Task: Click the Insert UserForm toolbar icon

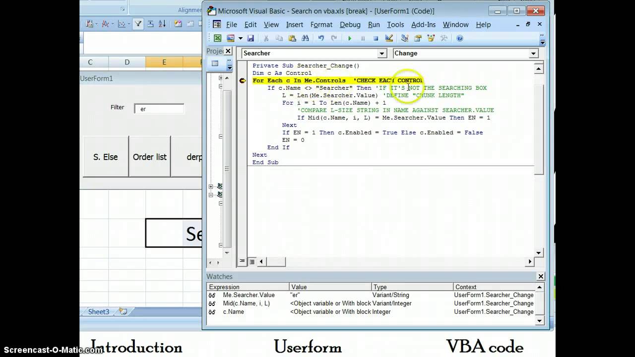Action: 231,38
